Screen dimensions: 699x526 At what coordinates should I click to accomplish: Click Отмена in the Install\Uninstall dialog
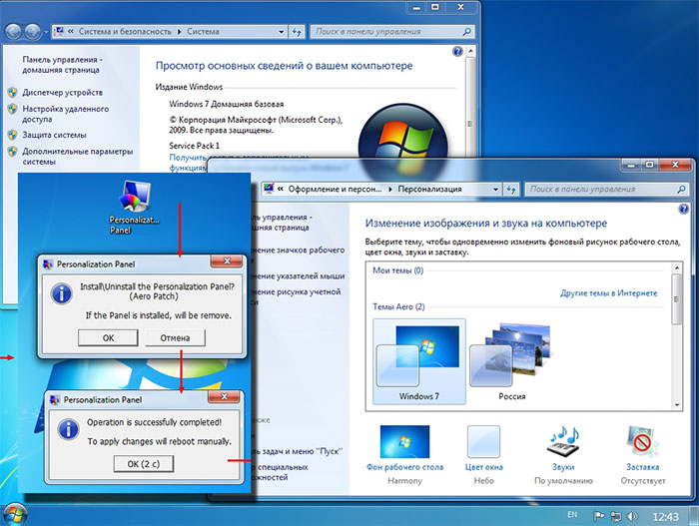[x=175, y=338]
